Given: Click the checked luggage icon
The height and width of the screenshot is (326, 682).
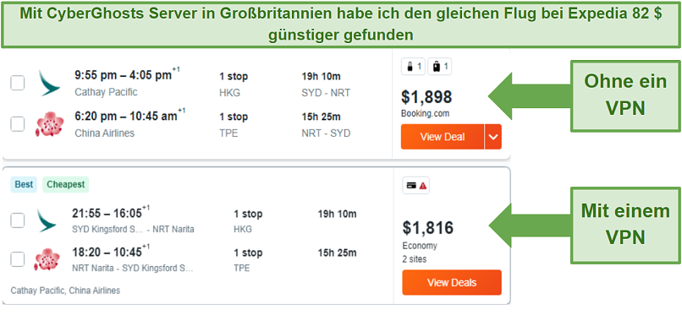Looking at the screenshot, I should (440, 67).
